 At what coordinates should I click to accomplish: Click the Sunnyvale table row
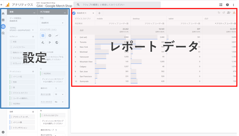coord(154,81)
